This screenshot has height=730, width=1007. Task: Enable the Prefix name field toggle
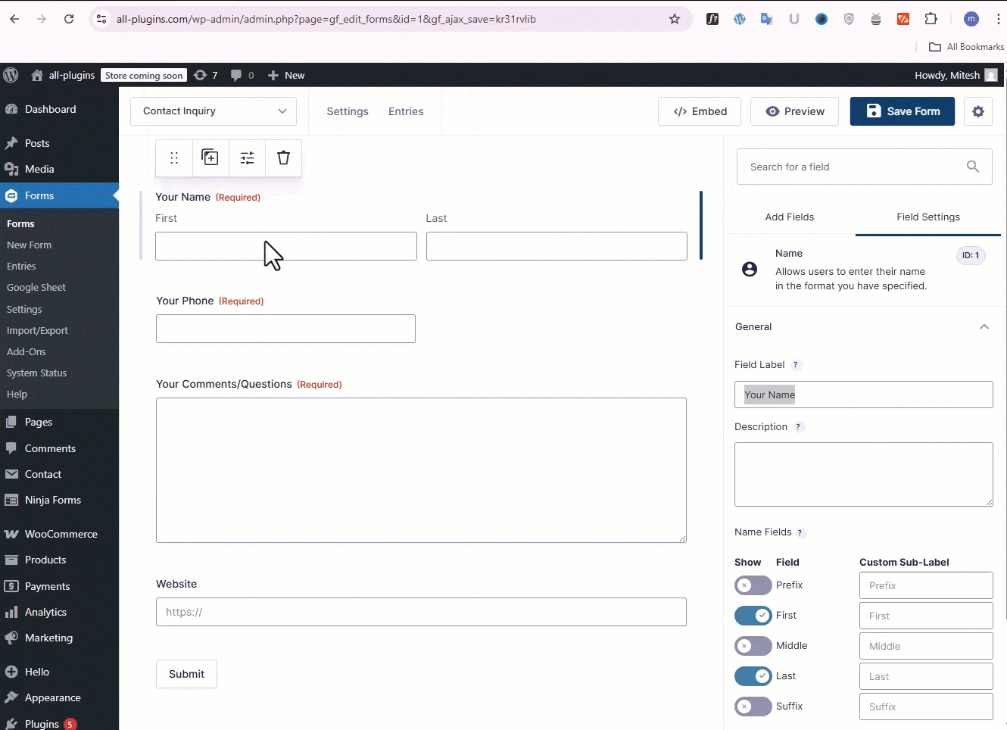coord(752,585)
